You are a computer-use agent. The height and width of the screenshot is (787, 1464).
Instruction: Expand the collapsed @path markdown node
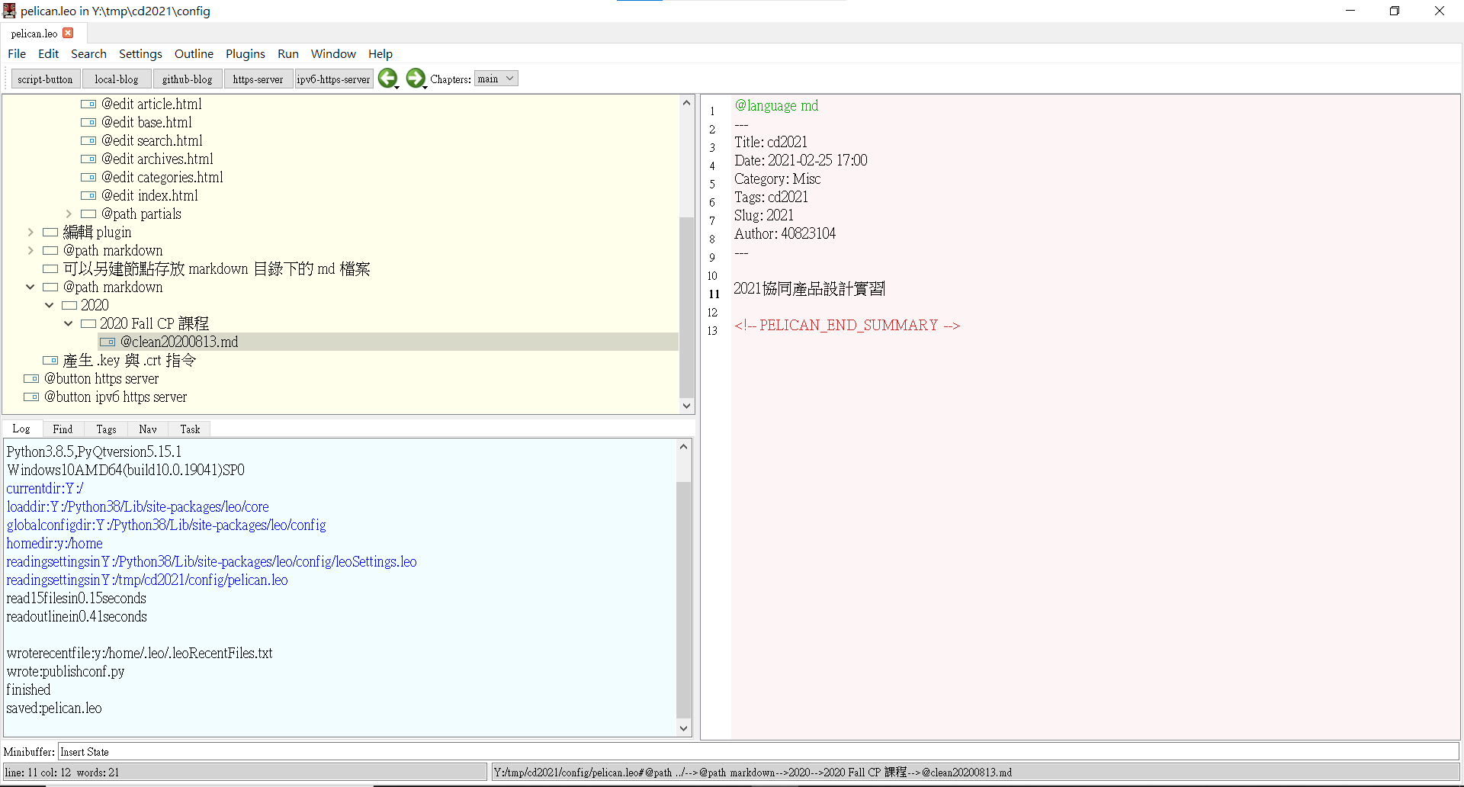[30, 250]
